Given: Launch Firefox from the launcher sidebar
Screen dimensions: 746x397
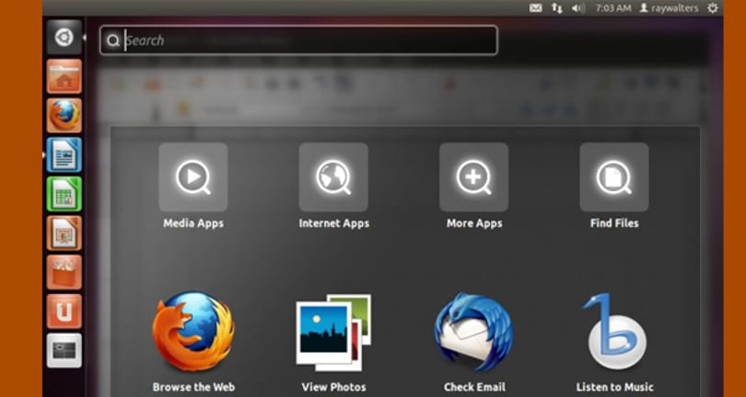Looking at the screenshot, I should [x=64, y=116].
